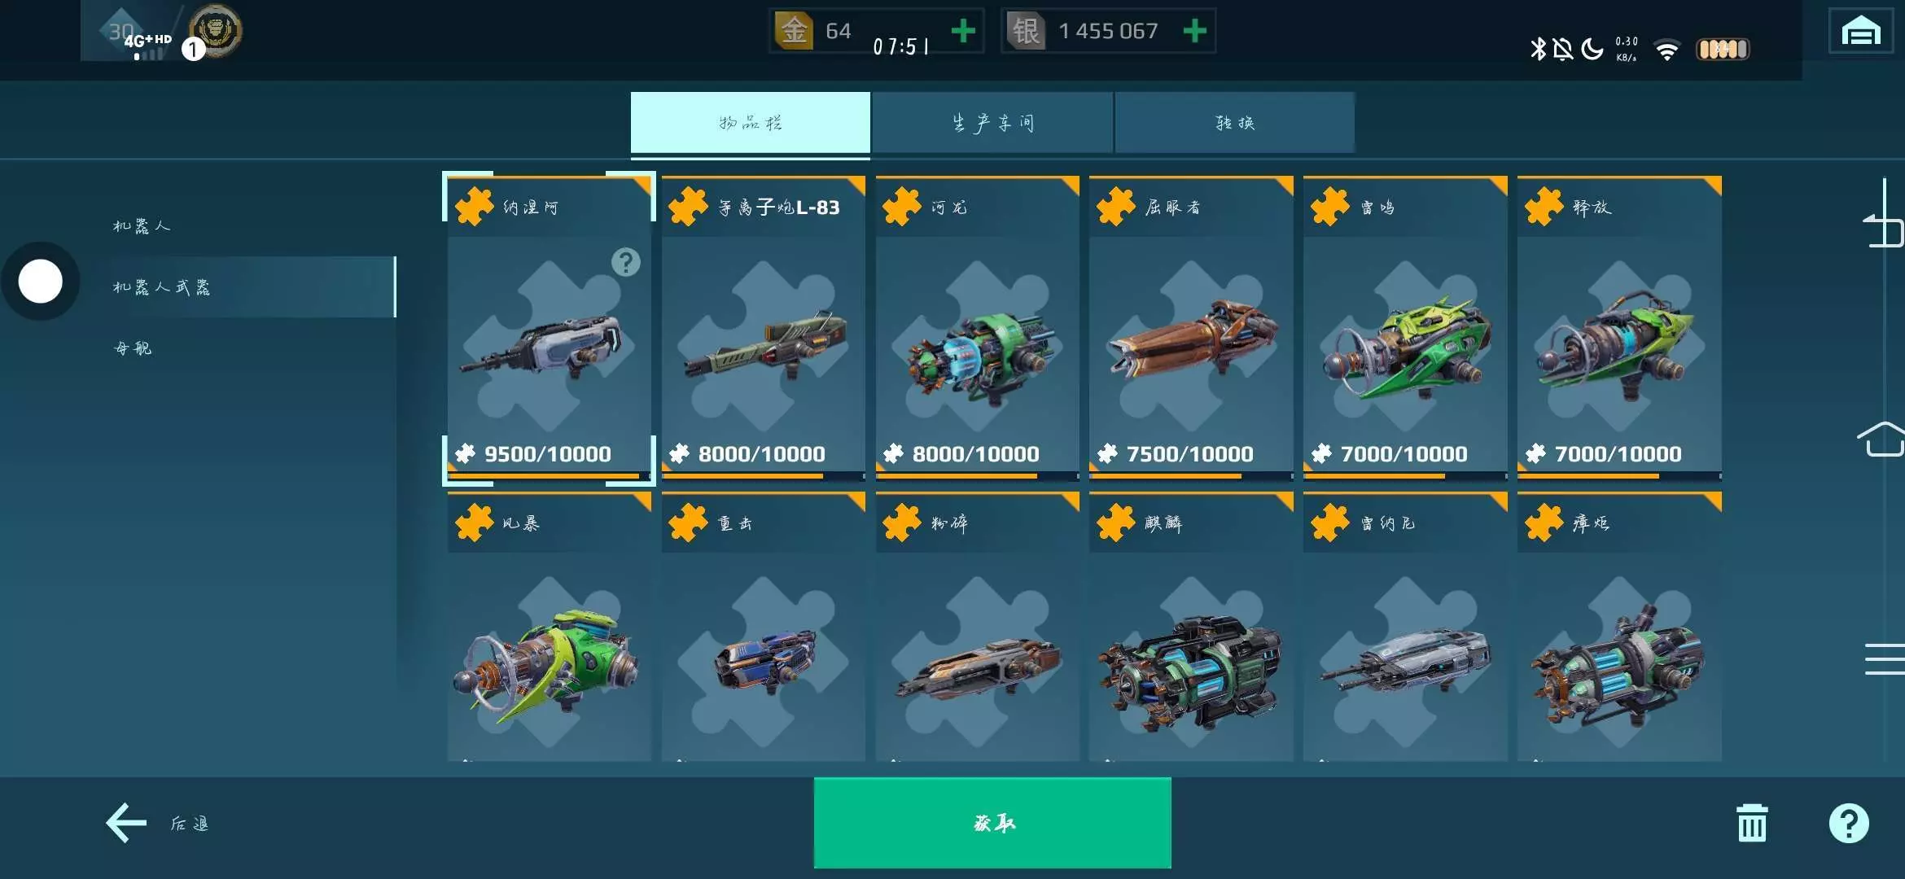Switch to the 生产车间 workshop tab

point(992,122)
